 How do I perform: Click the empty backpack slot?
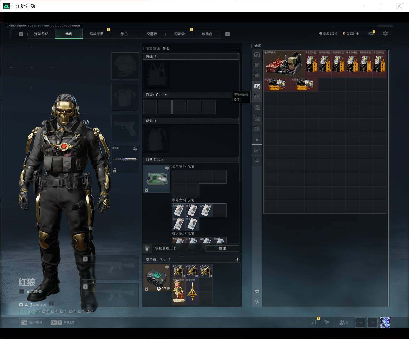pos(157,139)
